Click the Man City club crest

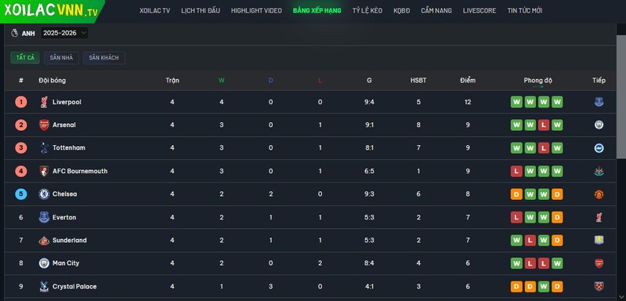(x=44, y=263)
